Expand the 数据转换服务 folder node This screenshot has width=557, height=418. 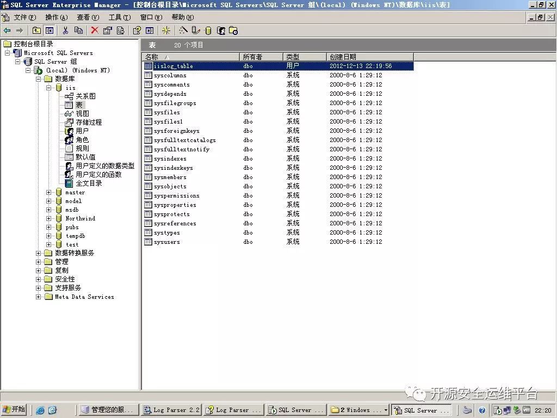pos(38,253)
